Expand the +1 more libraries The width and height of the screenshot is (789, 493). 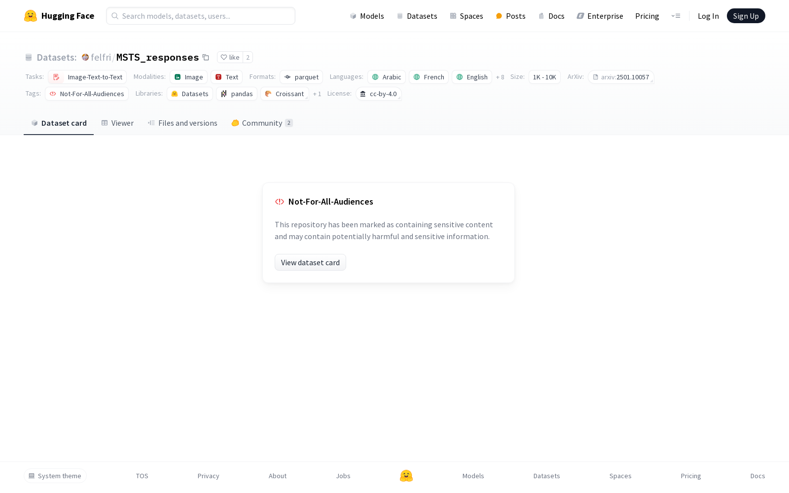(317, 94)
